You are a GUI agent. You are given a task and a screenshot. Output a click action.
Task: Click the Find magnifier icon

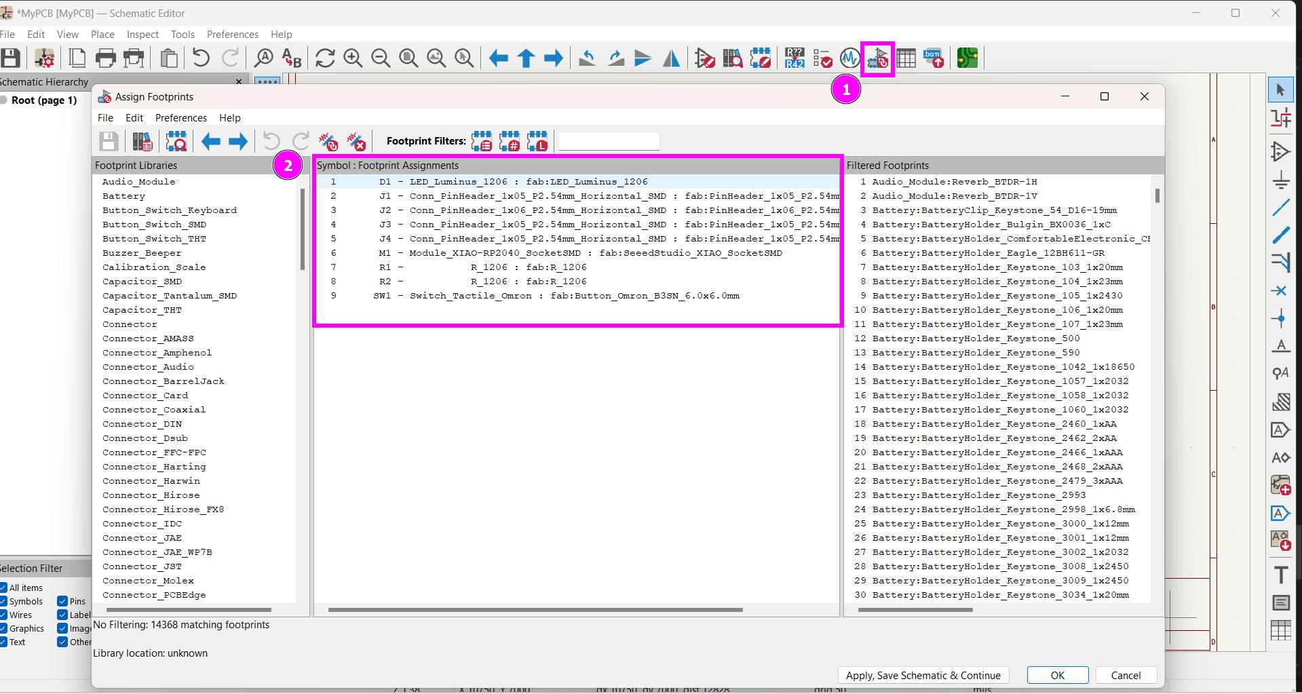tap(263, 58)
